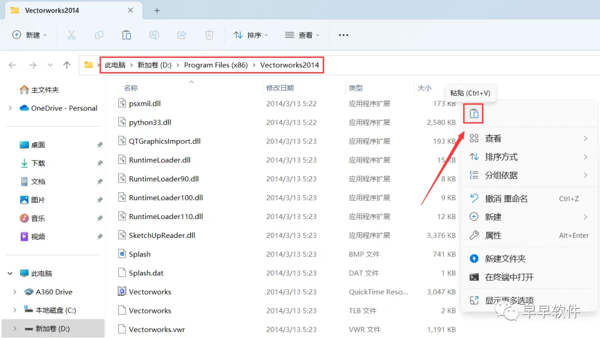
Task: Open OneDrive - Personal in sidebar
Action: 58,108
